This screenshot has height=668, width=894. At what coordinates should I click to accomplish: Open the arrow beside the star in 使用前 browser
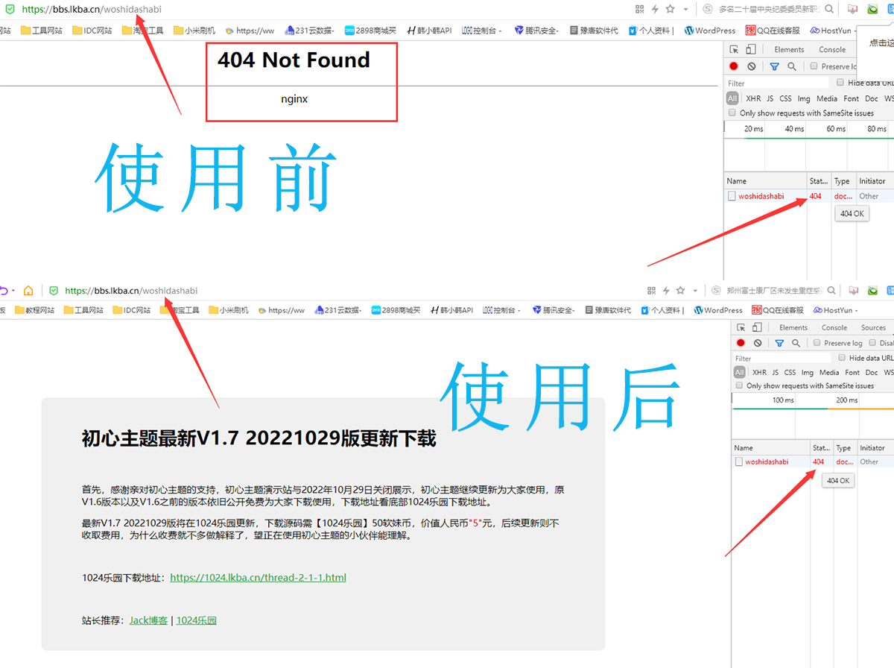685,10
